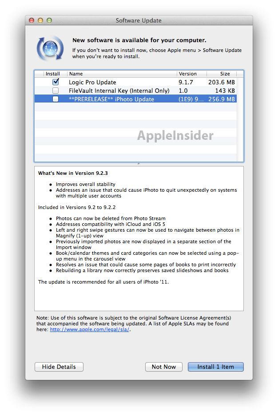Uncheck the Logic Pro Update install checkbox
278x415 pixels.
[56, 82]
